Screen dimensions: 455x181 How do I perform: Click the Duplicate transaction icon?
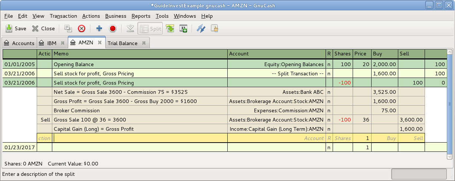pos(68,28)
